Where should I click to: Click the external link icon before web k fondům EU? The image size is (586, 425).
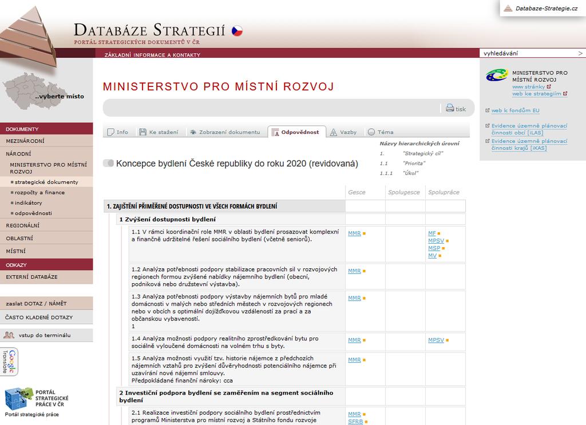[x=488, y=110]
